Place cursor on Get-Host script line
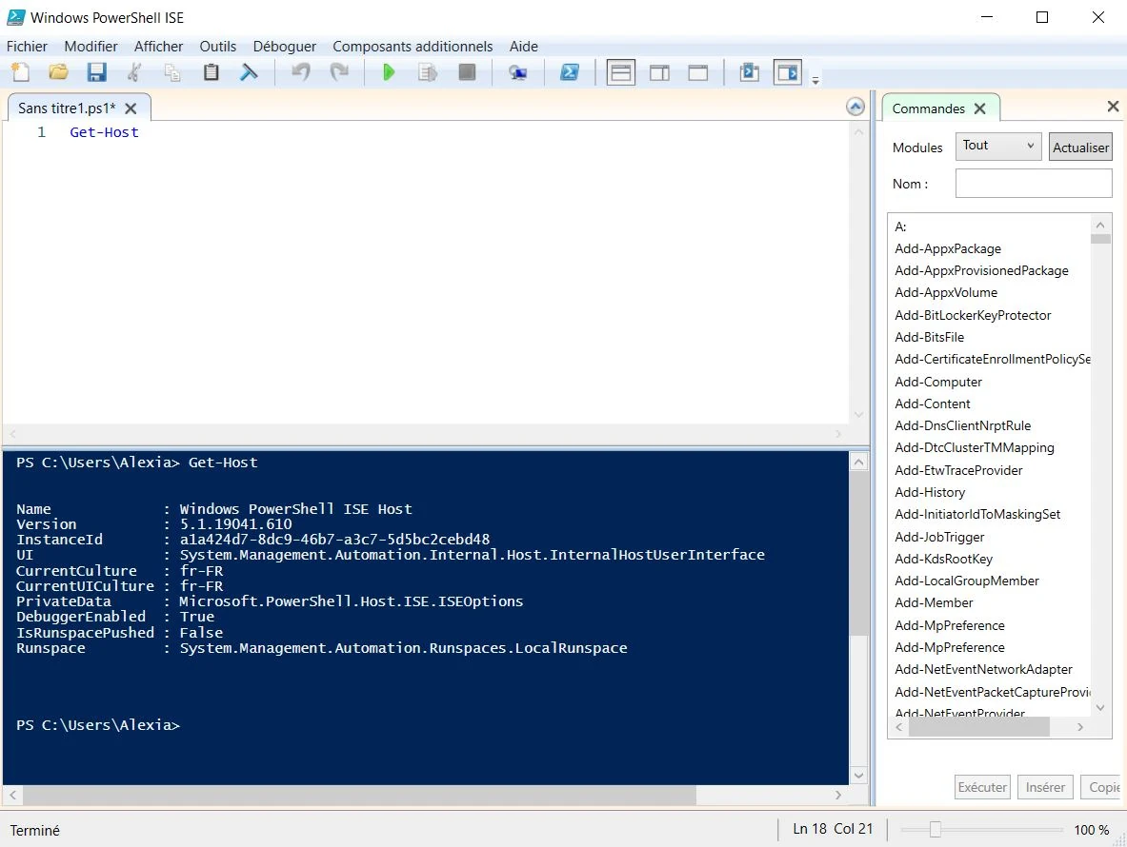 tap(104, 132)
